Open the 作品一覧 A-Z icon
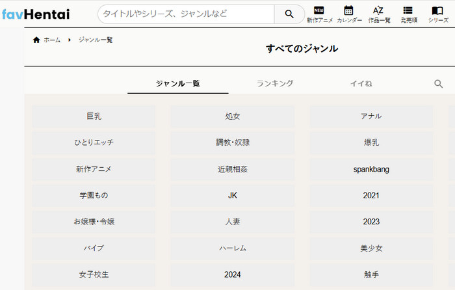Screen dimensions: 455x290 378,14
